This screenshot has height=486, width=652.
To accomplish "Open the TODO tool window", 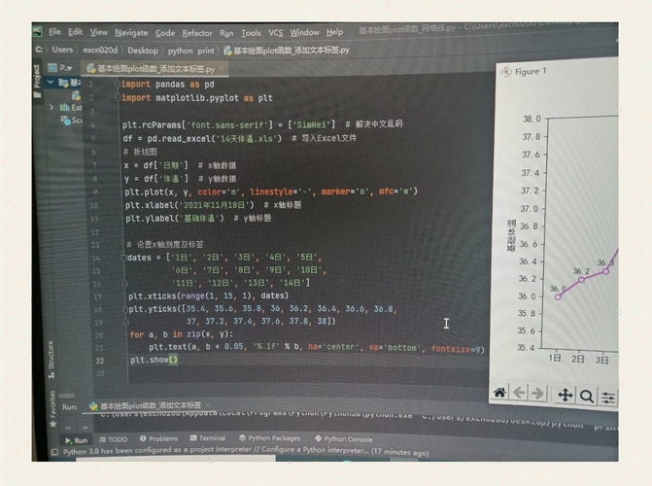I will click(x=114, y=439).
